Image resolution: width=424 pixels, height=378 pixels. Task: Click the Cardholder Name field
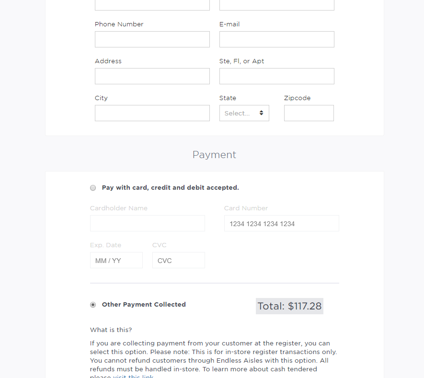147,223
